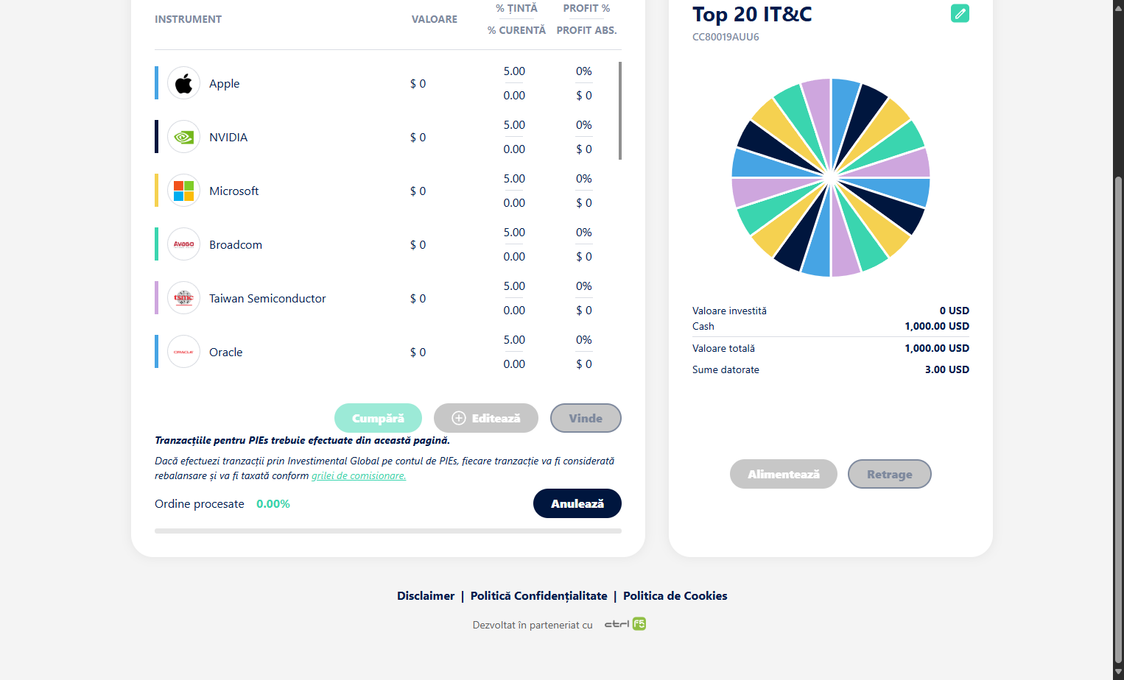Click the instrument list scrollbar thumb
The width and height of the screenshot is (1124, 680).
(x=620, y=110)
